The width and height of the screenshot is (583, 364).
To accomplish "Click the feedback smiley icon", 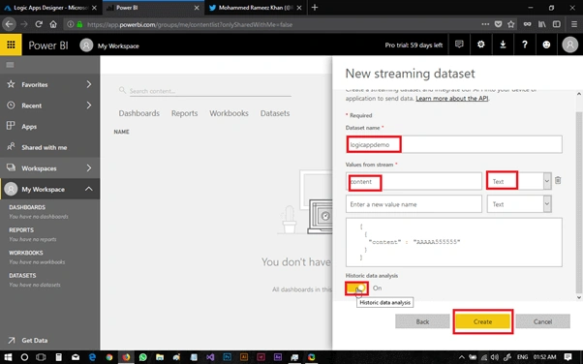I will coord(546,45).
